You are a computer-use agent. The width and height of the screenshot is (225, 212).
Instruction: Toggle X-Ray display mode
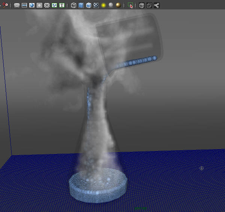click(142, 6)
